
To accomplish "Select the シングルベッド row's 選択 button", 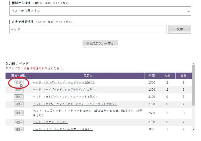I will pos(19,82).
